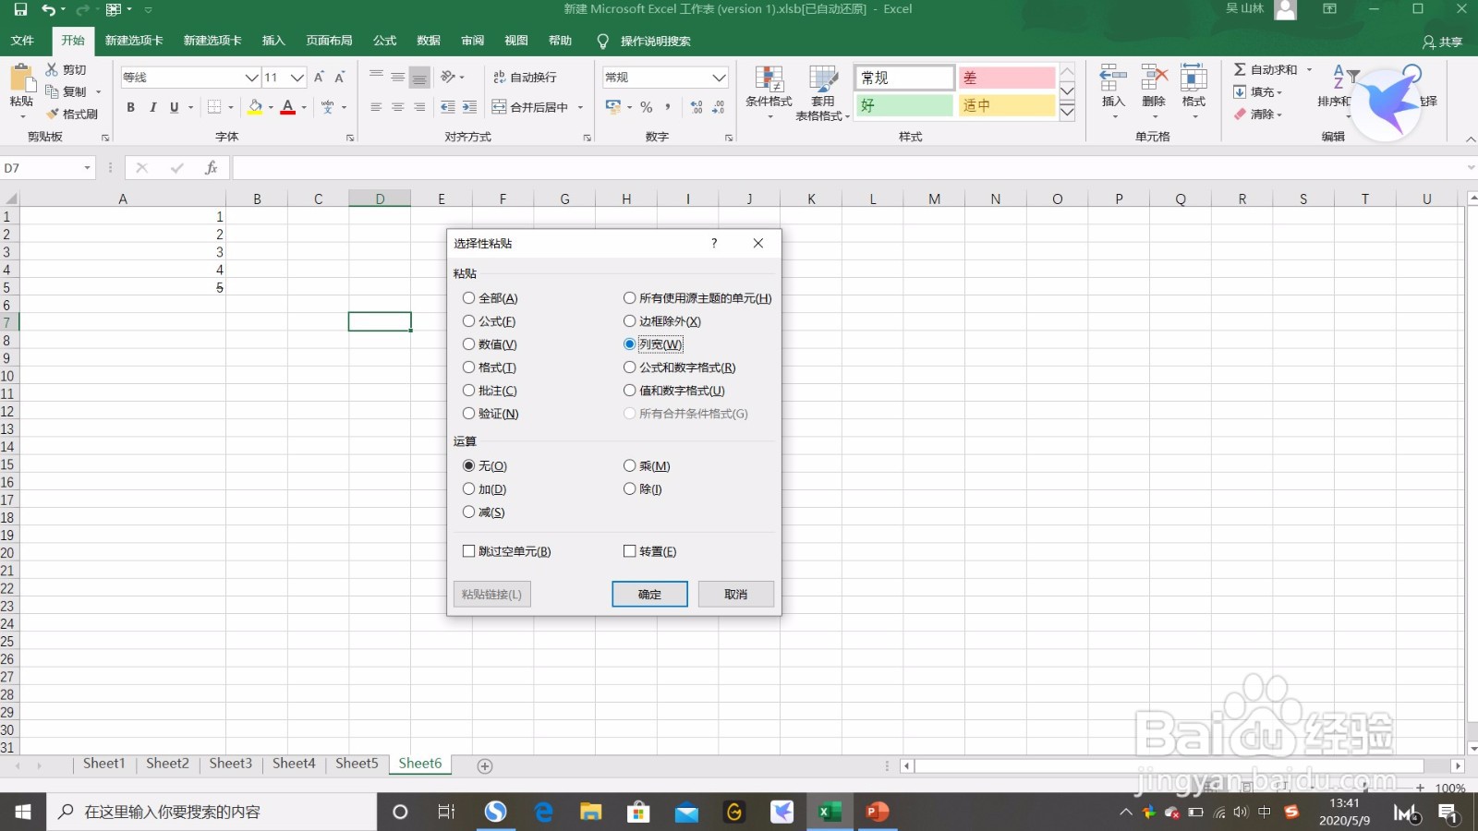The height and width of the screenshot is (831, 1478).
Task: Expand the Name Box dropdown
Action: 88,168
